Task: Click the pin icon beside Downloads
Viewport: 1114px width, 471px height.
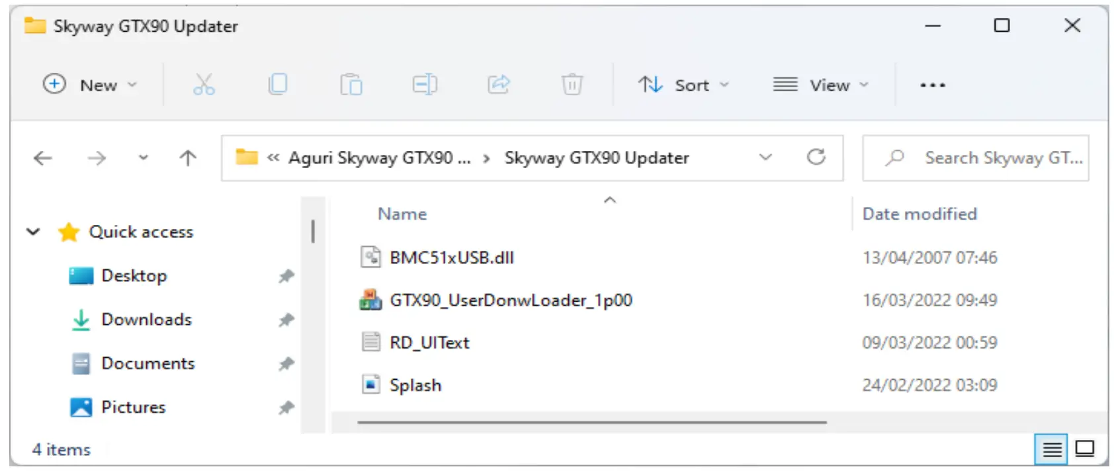Action: pos(286,320)
